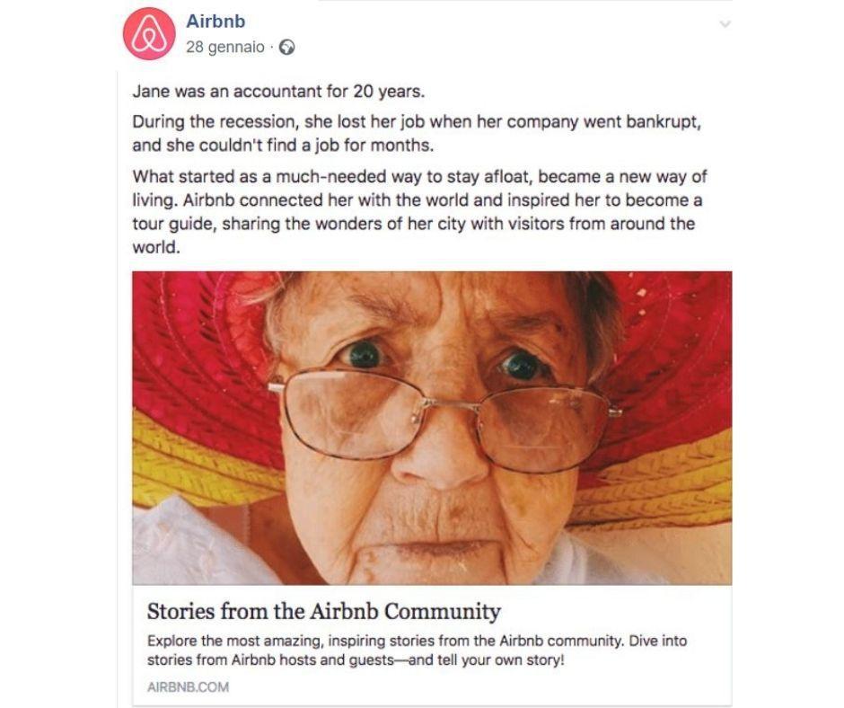Click the Airbnb logo profile picture
Image resolution: width=844 pixels, height=708 pixels.
click(148, 34)
